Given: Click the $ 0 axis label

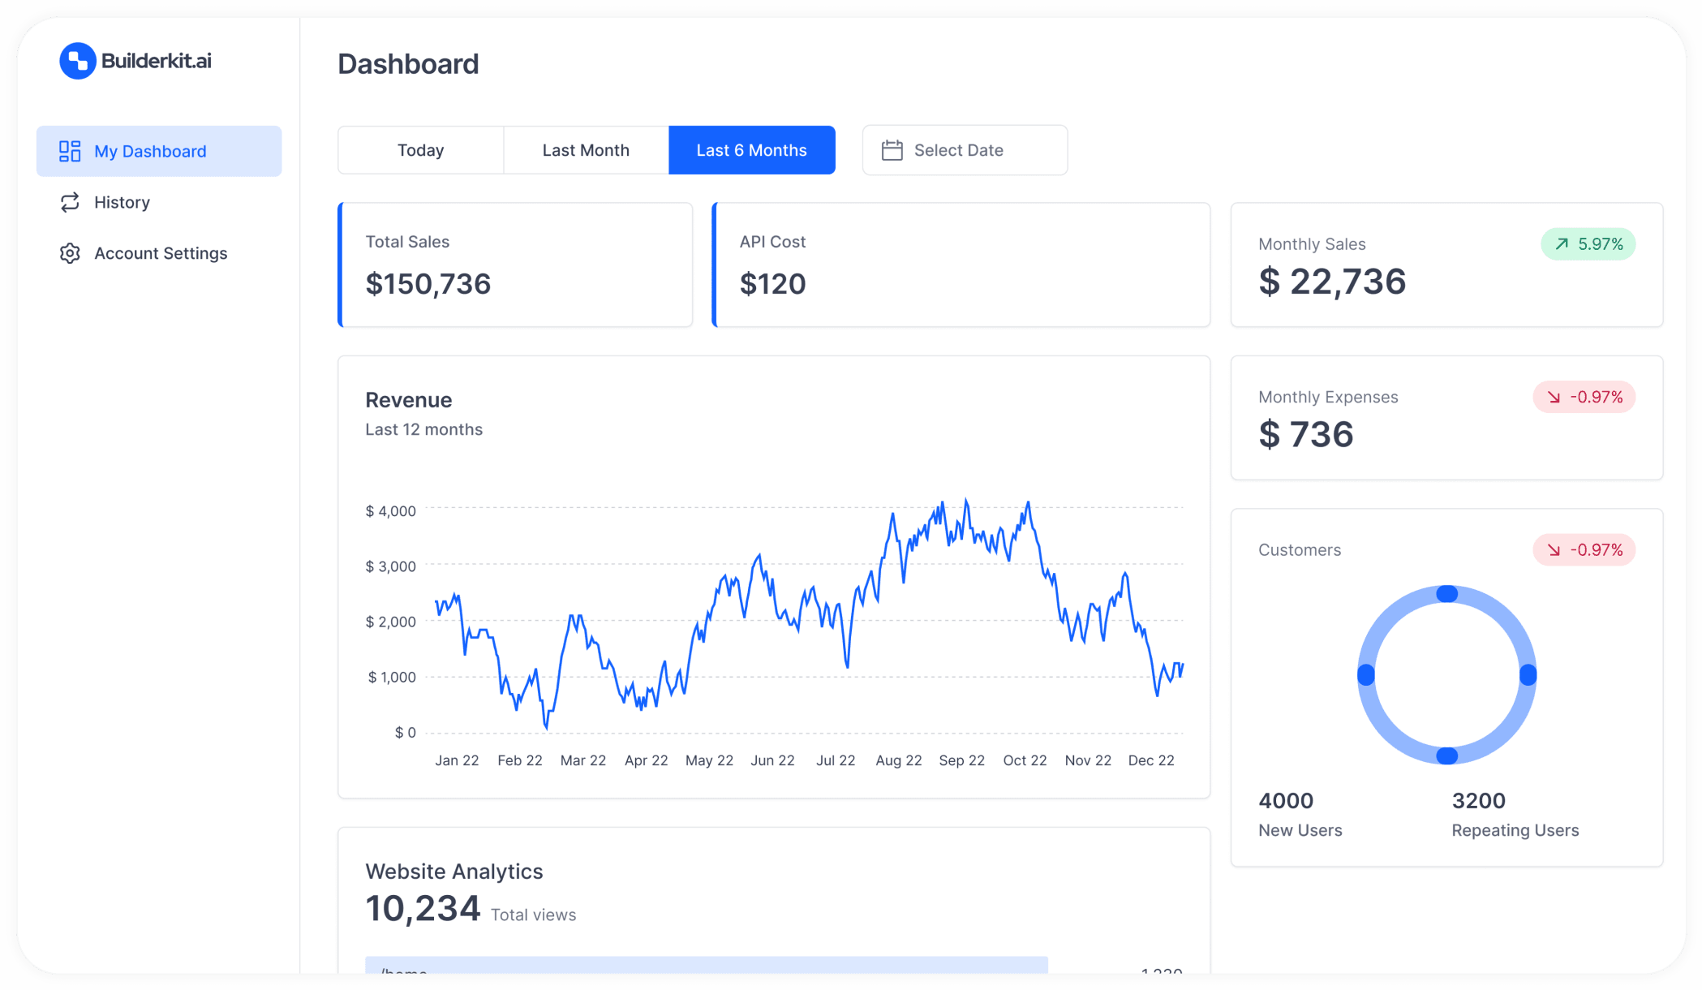Looking at the screenshot, I should (406, 733).
